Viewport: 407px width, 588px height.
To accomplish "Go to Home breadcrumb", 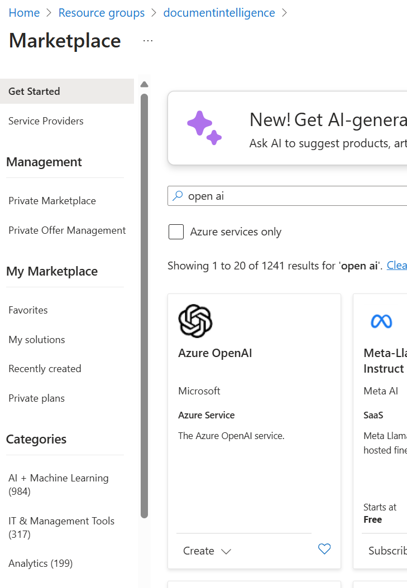I will point(24,13).
